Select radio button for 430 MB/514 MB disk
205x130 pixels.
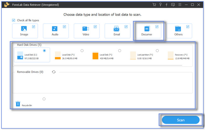click(120, 51)
